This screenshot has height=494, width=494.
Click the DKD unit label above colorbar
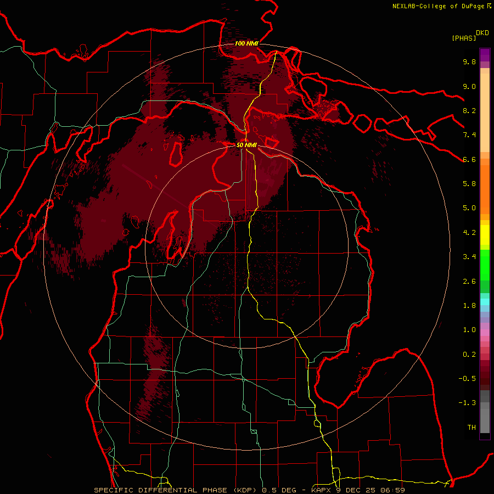[482, 33]
